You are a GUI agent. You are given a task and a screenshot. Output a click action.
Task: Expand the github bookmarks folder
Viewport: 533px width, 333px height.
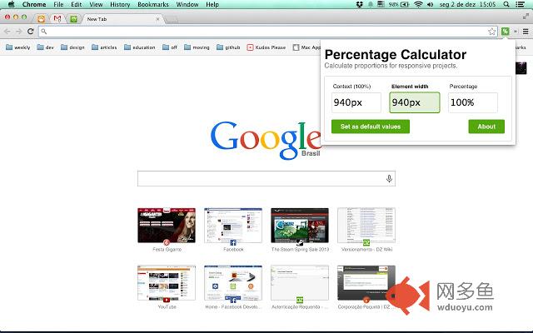(228, 47)
